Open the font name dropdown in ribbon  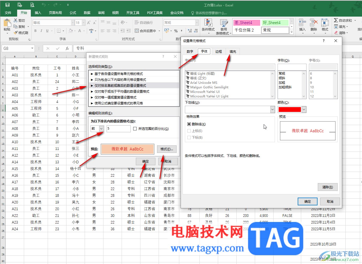pyautogui.click(x=73, y=23)
